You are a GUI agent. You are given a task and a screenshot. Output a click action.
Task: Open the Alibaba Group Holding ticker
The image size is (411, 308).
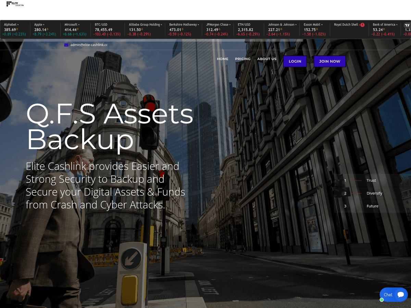point(145,29)
